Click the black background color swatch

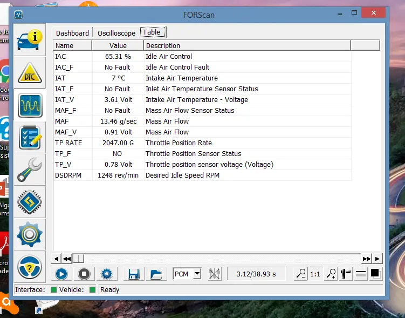click(x=375, y=273)
